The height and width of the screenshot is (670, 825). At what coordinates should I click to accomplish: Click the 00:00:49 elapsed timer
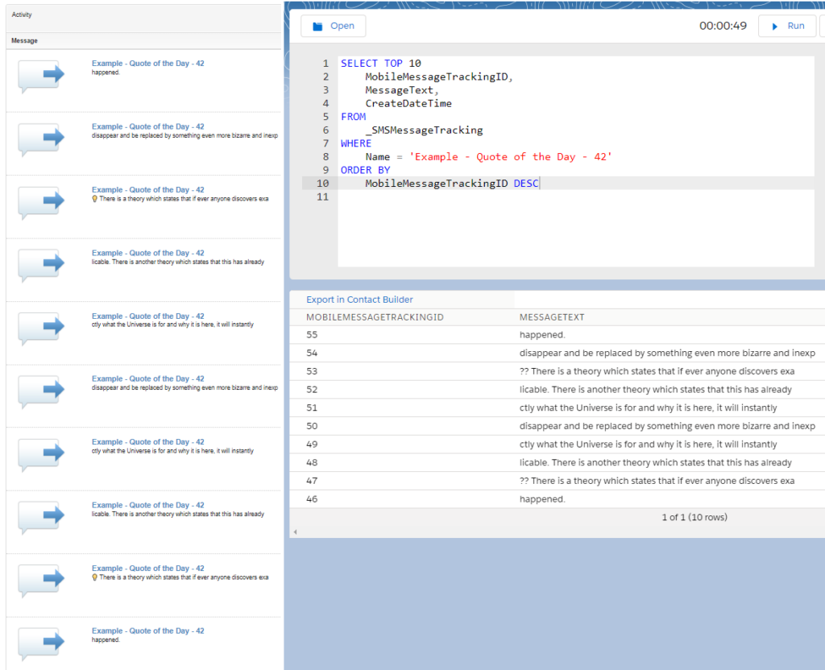[723, 26]
